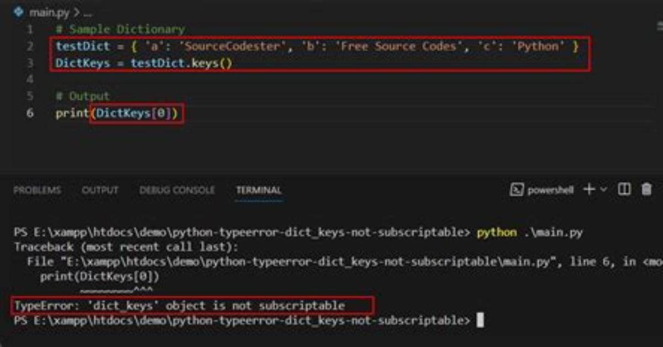Split the terminal panel
663x347 pixels.
(x=624, y=190)
